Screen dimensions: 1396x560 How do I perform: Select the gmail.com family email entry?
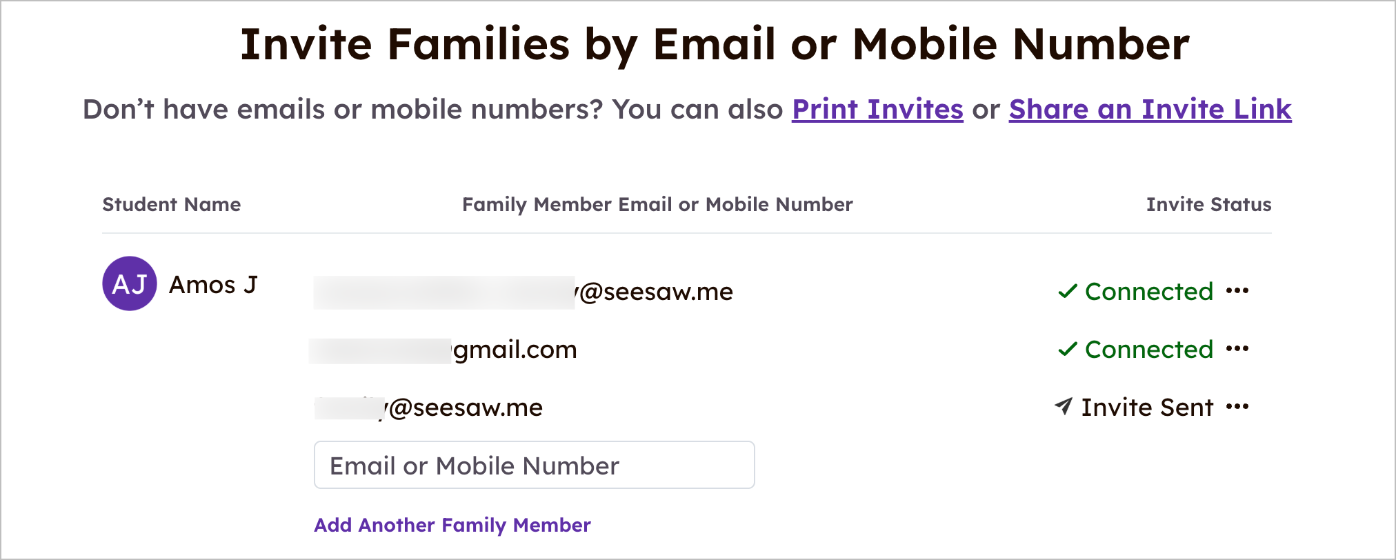coord(443,350)
